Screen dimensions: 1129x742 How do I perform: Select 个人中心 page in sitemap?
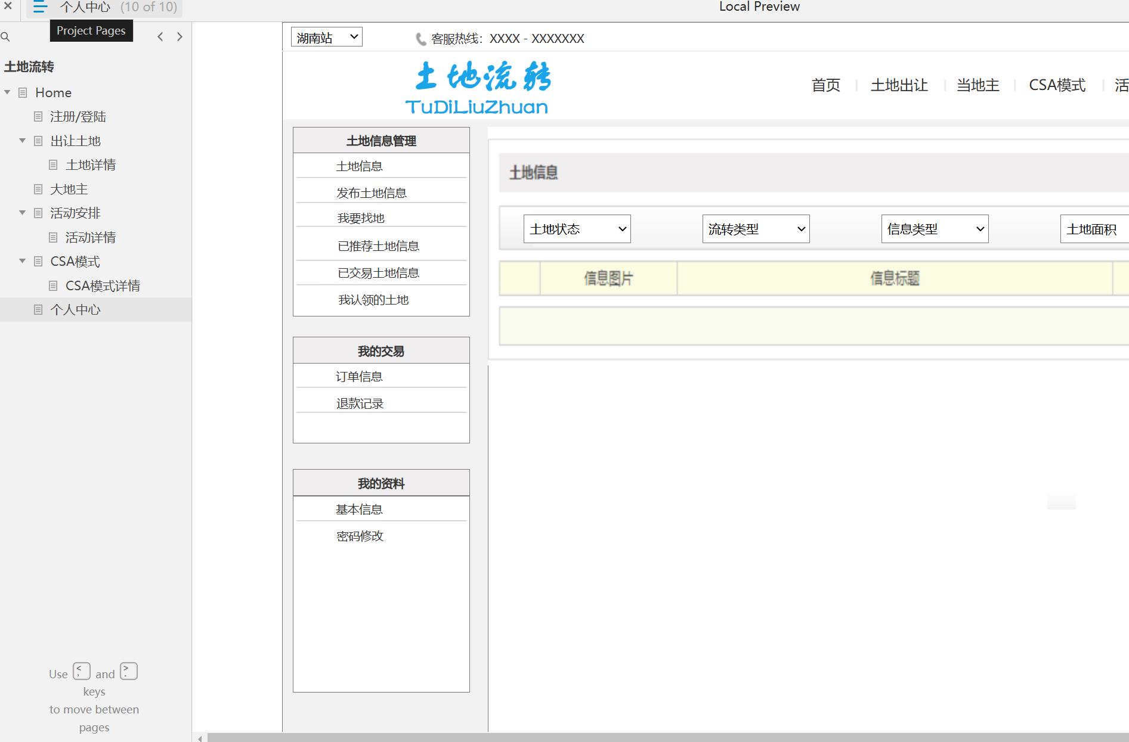76,310
